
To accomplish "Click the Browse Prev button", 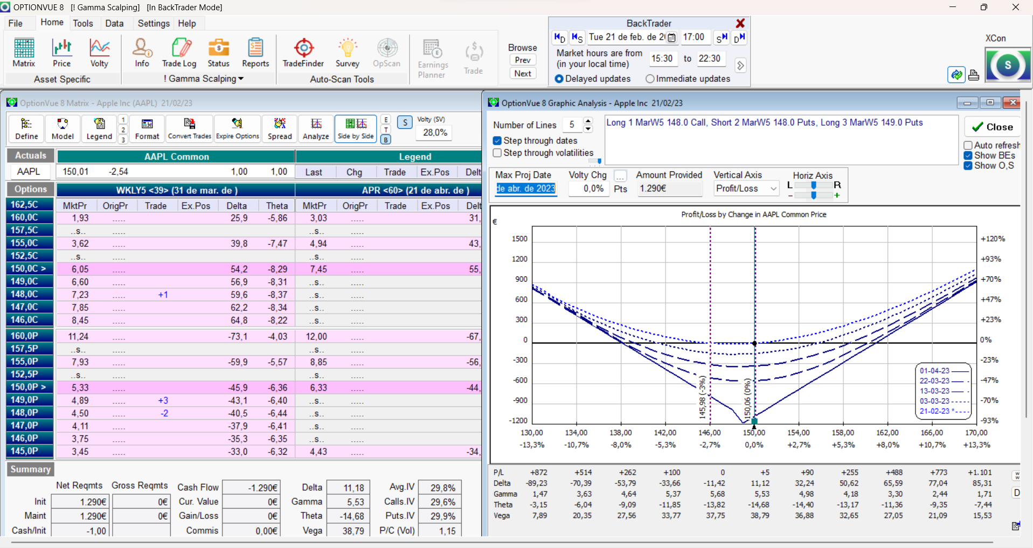I will tap(523, 60).
